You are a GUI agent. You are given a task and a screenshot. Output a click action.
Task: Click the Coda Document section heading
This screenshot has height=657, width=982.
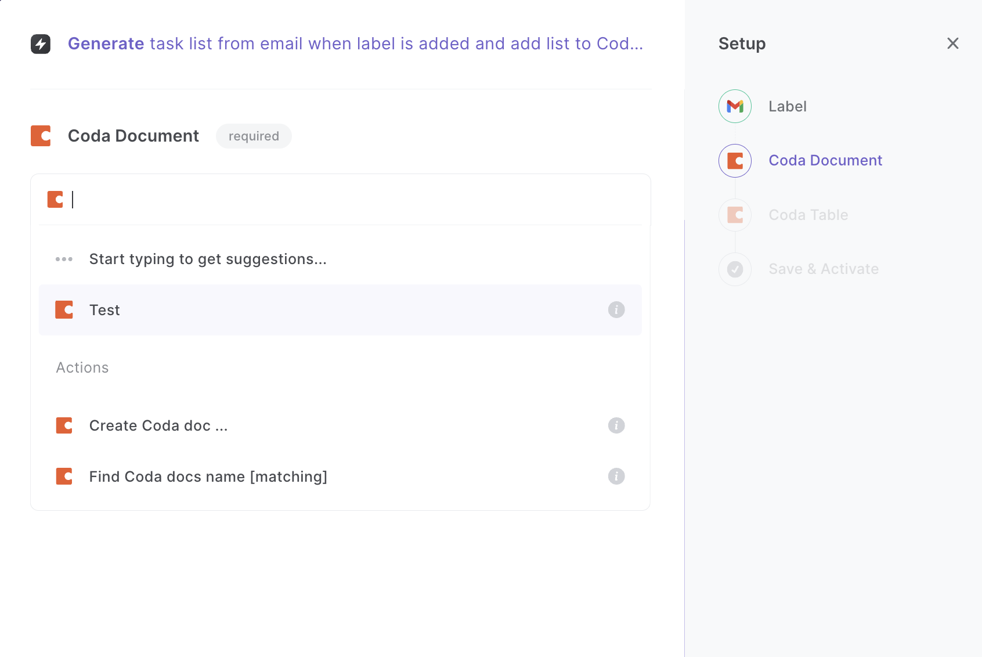point(133,136)
